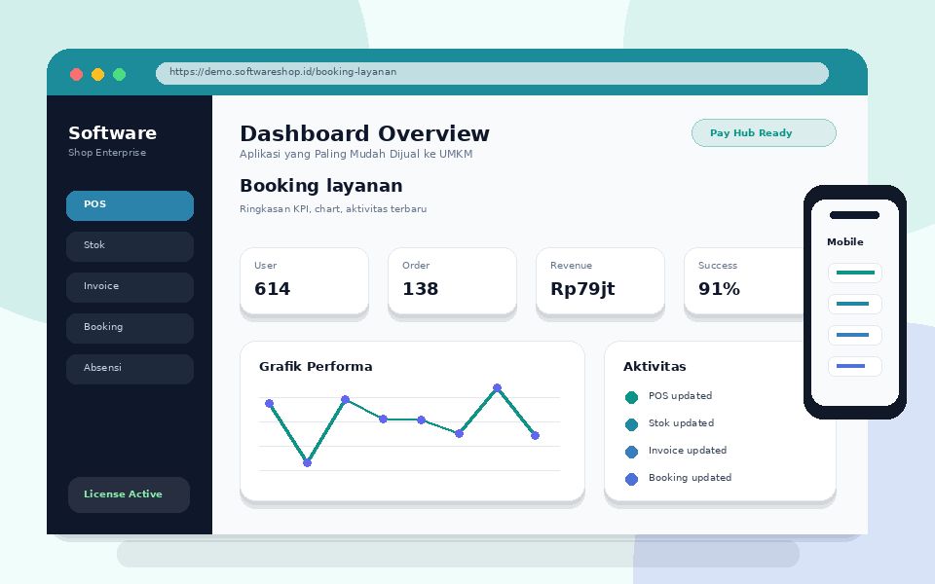
Task: Select the POS sidebar item
Action: [130, 205]
